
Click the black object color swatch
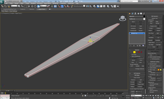144,16
